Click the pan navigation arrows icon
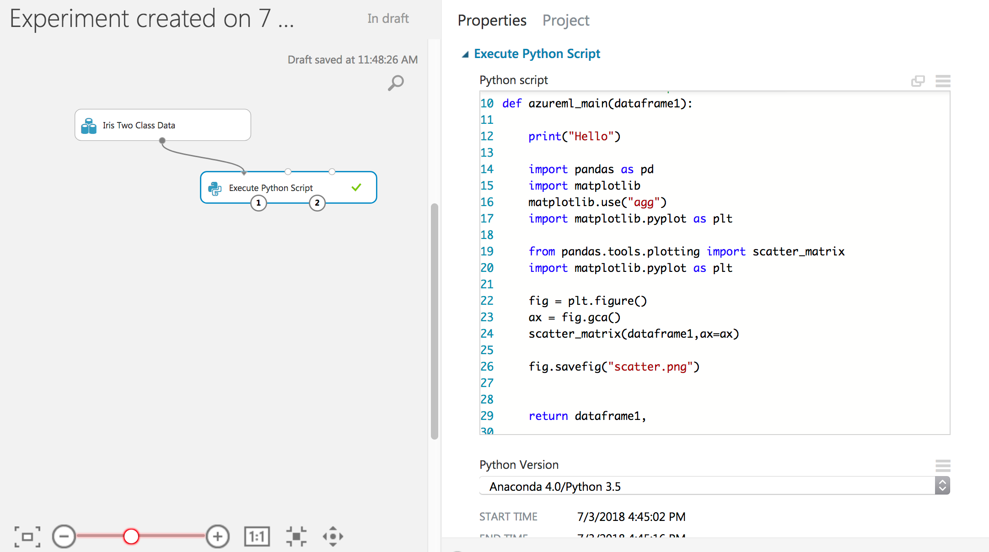Viewport: 989px width, 552px height. 333,536
